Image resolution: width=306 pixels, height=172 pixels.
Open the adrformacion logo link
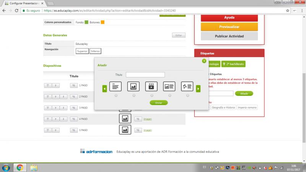(x=96, y=151)
